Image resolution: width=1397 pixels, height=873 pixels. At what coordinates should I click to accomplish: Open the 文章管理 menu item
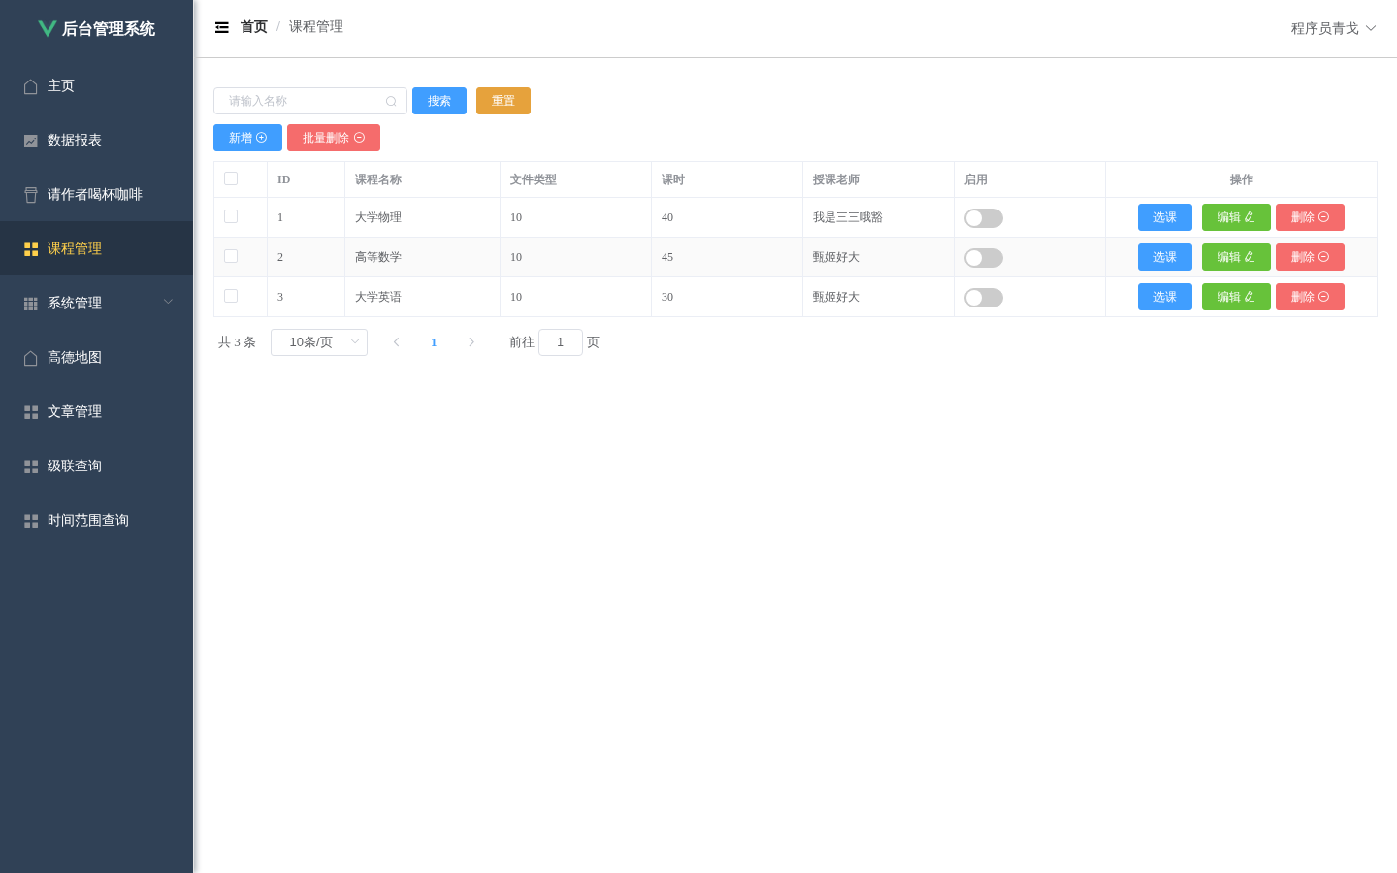pos(97,411)
